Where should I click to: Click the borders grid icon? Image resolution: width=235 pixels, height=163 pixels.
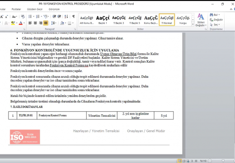pyautogui.click(x=70, y=23)
